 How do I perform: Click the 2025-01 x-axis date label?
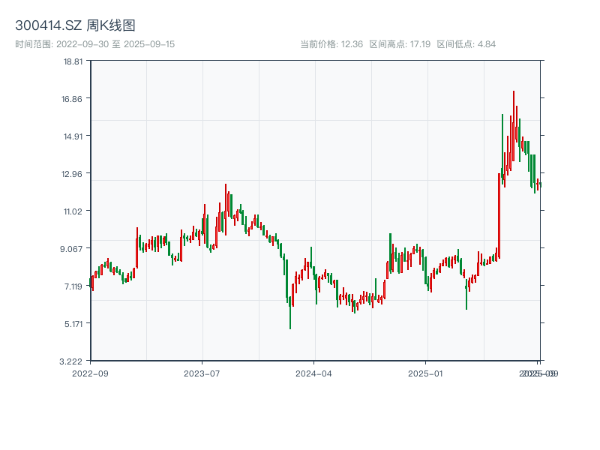tap(426, 373)
